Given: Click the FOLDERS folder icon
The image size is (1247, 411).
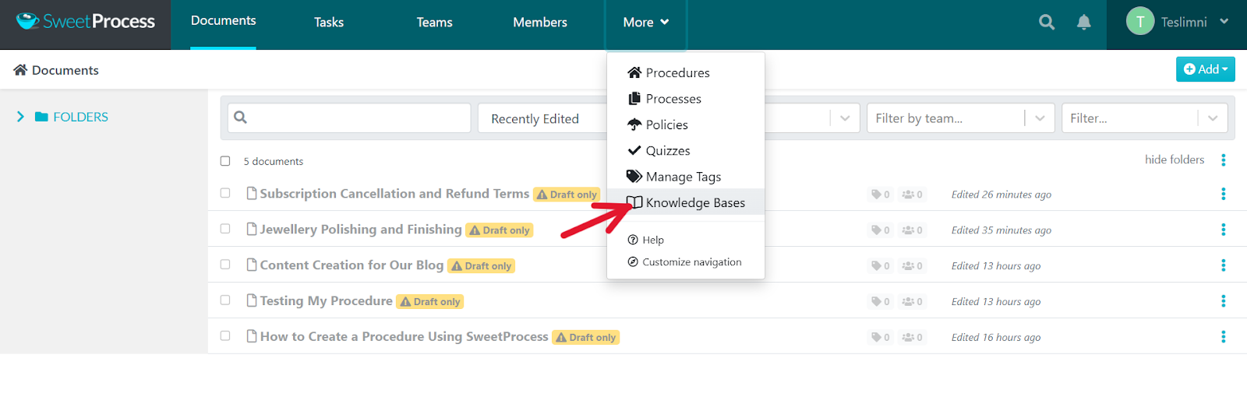Looking at the screenshot, I should (x=42, y=117).
